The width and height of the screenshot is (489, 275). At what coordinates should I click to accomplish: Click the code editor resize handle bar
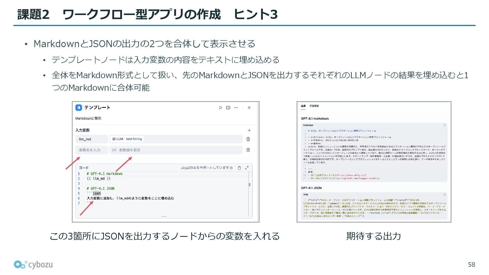coord(164,216)
